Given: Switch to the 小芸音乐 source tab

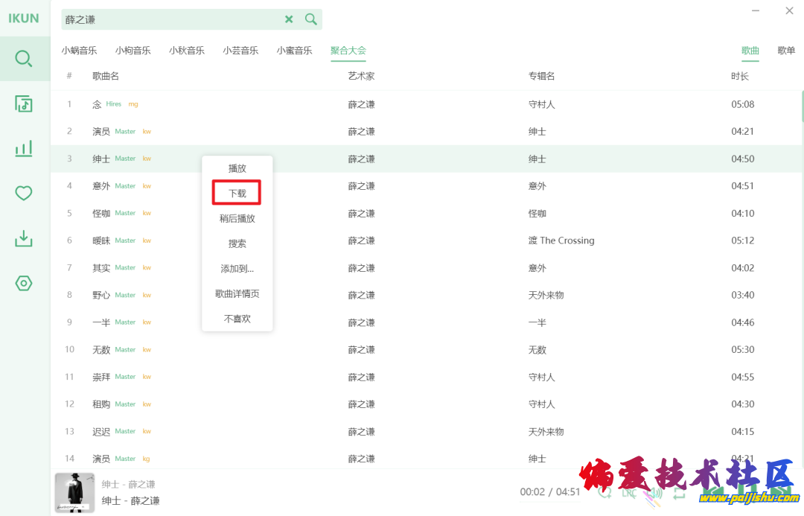Looking at the screenshot, I should pyautogui.click(x=240, y=51).
